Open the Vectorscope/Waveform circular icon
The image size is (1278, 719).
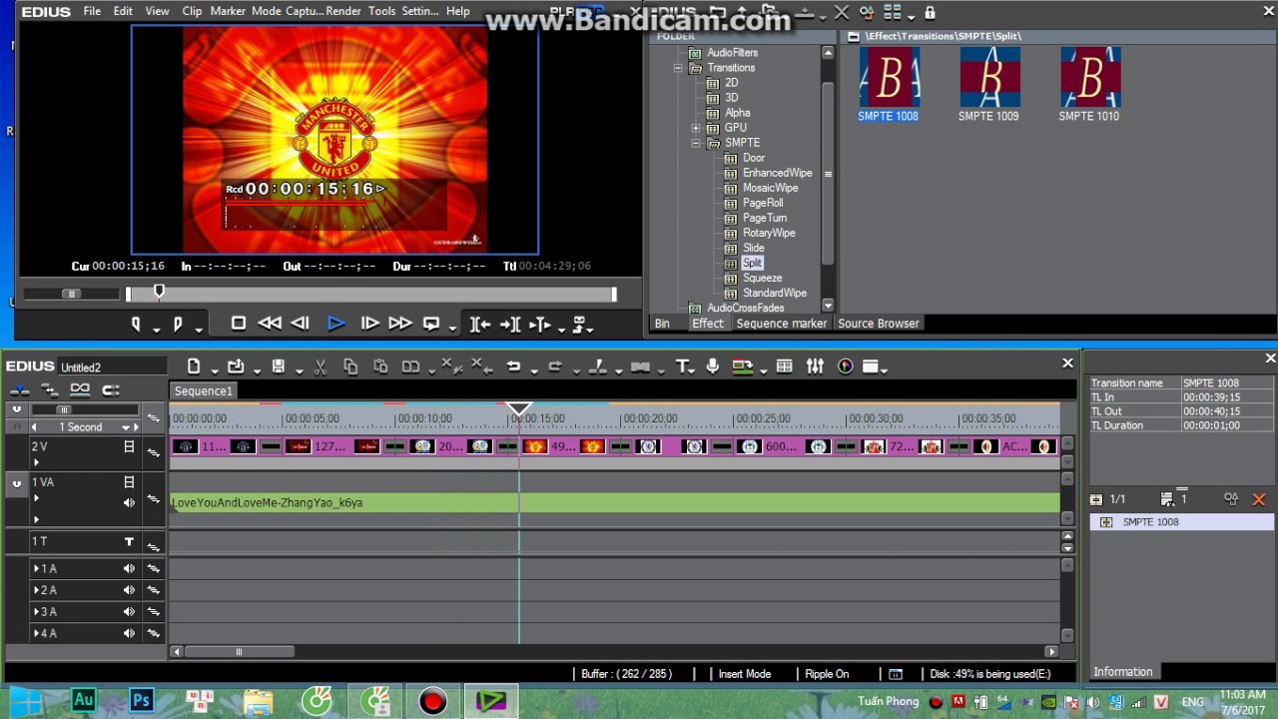point(846,366)
